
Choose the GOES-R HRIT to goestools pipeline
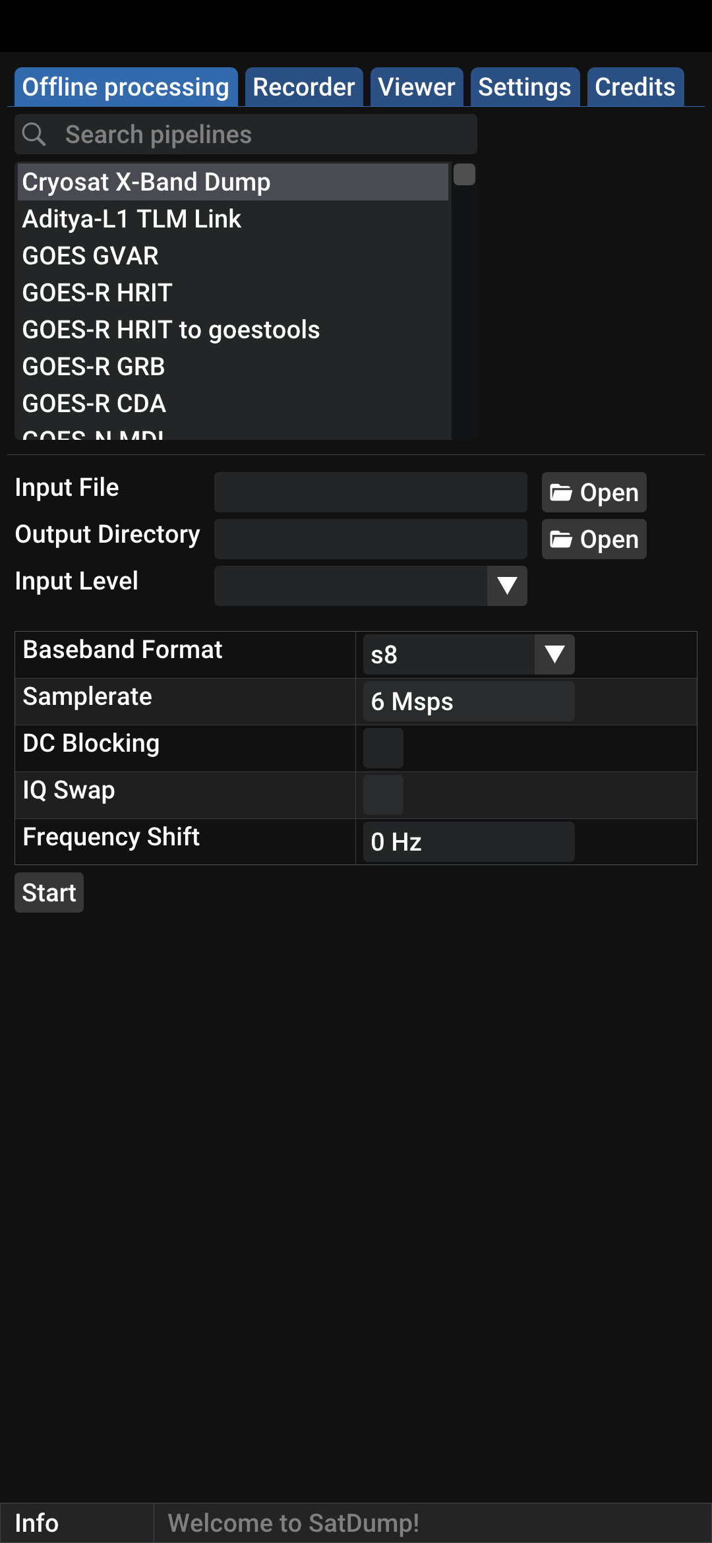point(171,330)
